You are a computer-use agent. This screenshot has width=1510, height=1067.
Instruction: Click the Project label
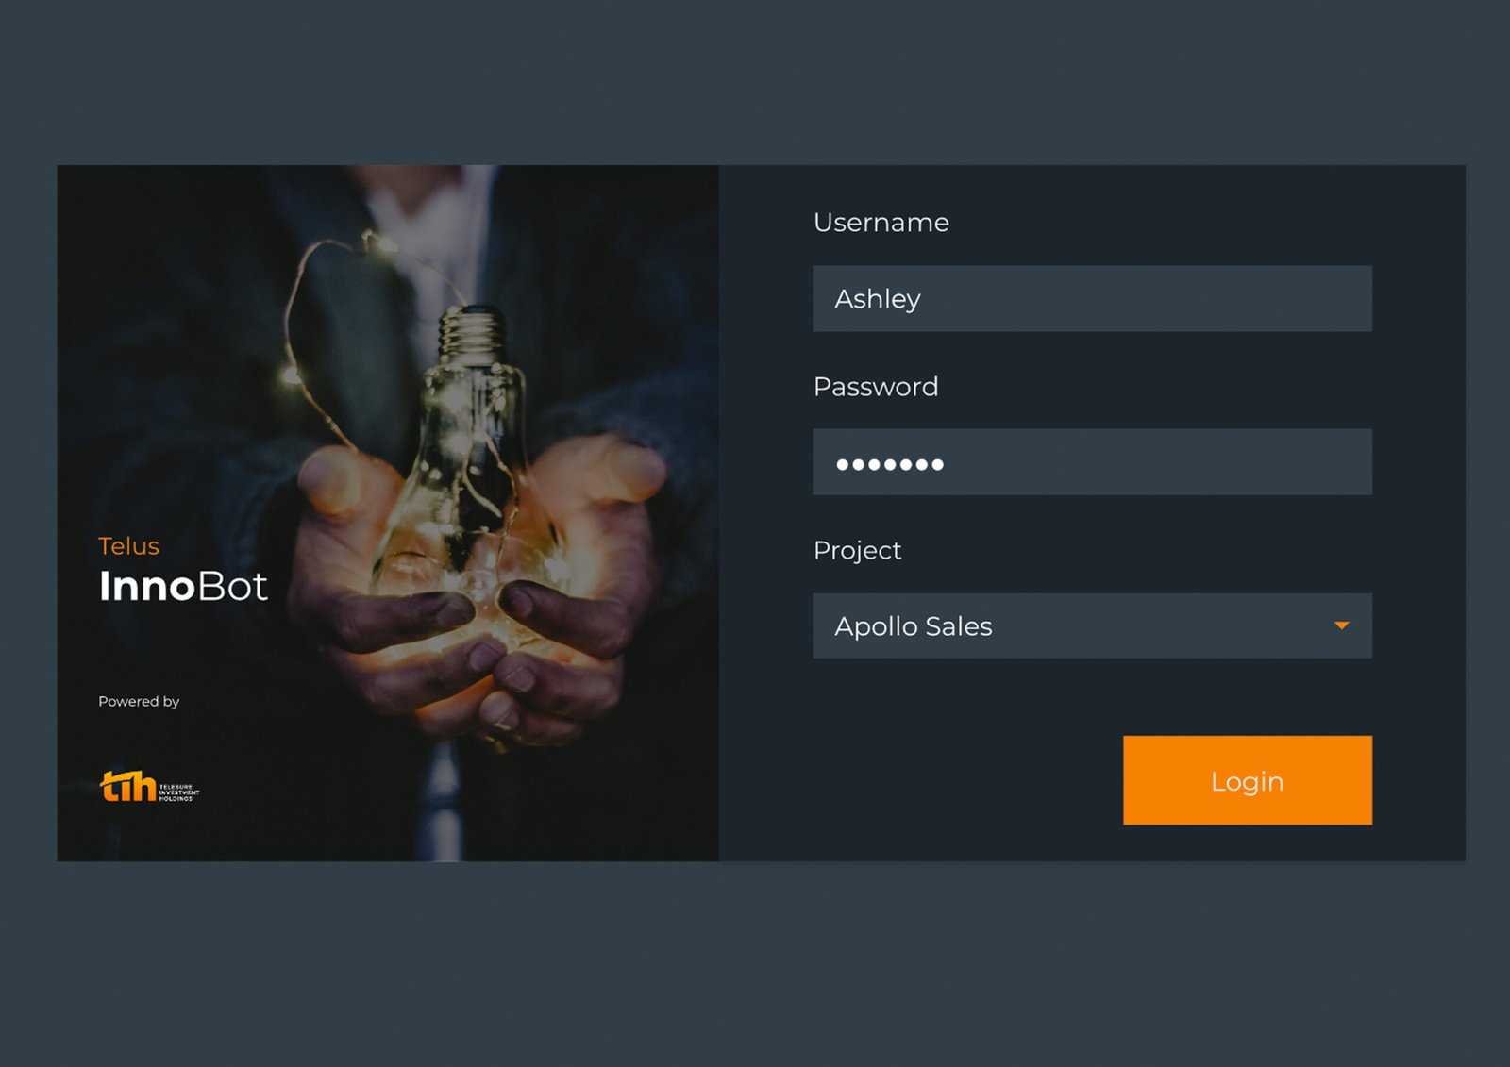pyautogui.click(x=857, y=551)
